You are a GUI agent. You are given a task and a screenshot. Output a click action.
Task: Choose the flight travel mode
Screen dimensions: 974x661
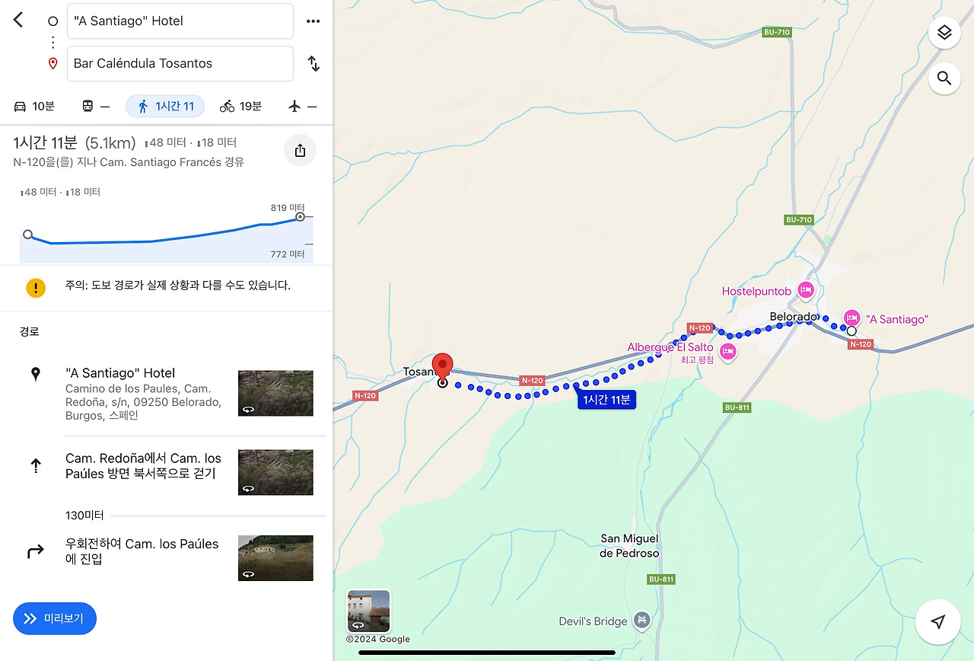pos(302,107)
